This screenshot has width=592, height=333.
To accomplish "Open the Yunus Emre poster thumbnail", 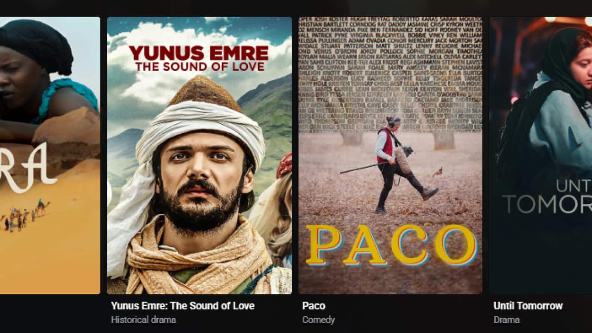I will [199, 155].
